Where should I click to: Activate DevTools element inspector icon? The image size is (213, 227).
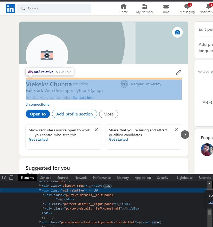click(x=4, y=178)
